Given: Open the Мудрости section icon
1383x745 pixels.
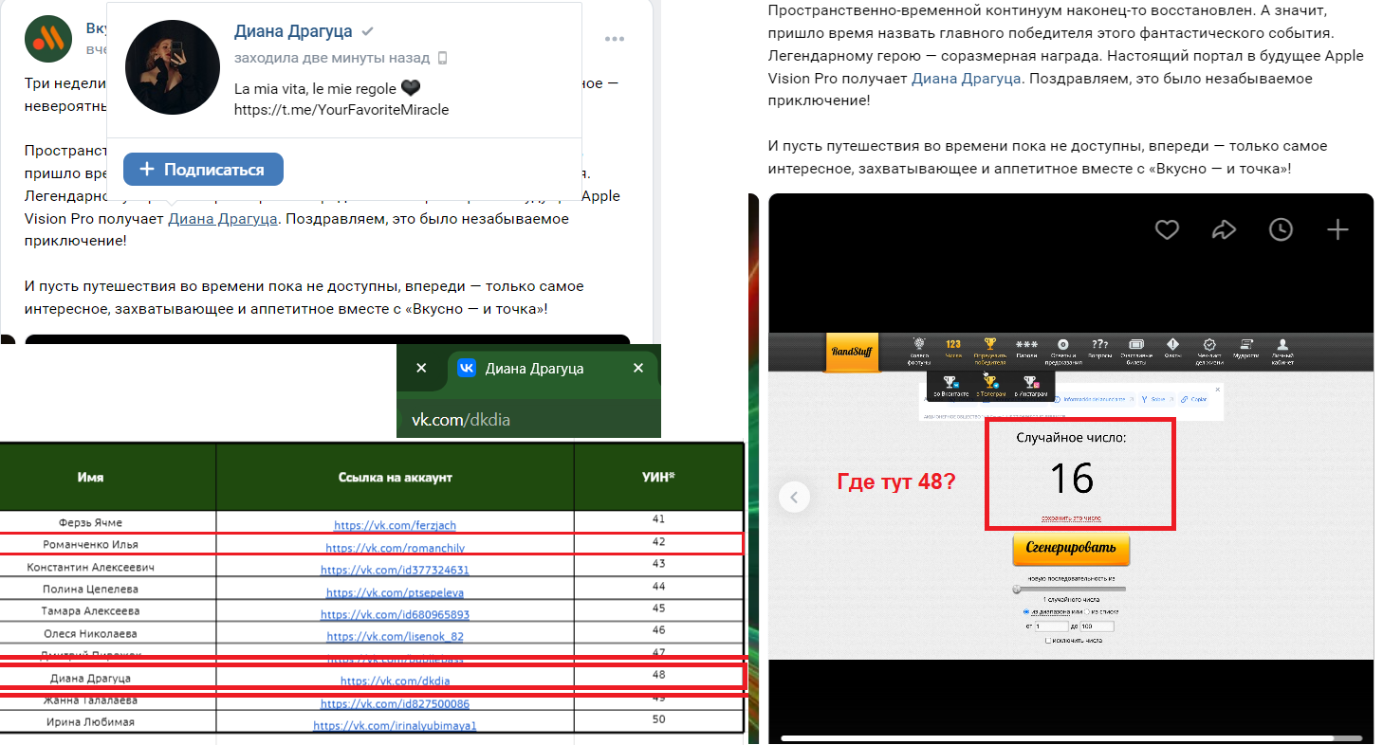Looking at the screenshot, I should click(1245, 351).
